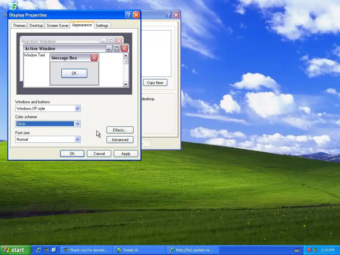
Task: Expand the Color scheme dropdown arrow
Action: pos(77,124)
